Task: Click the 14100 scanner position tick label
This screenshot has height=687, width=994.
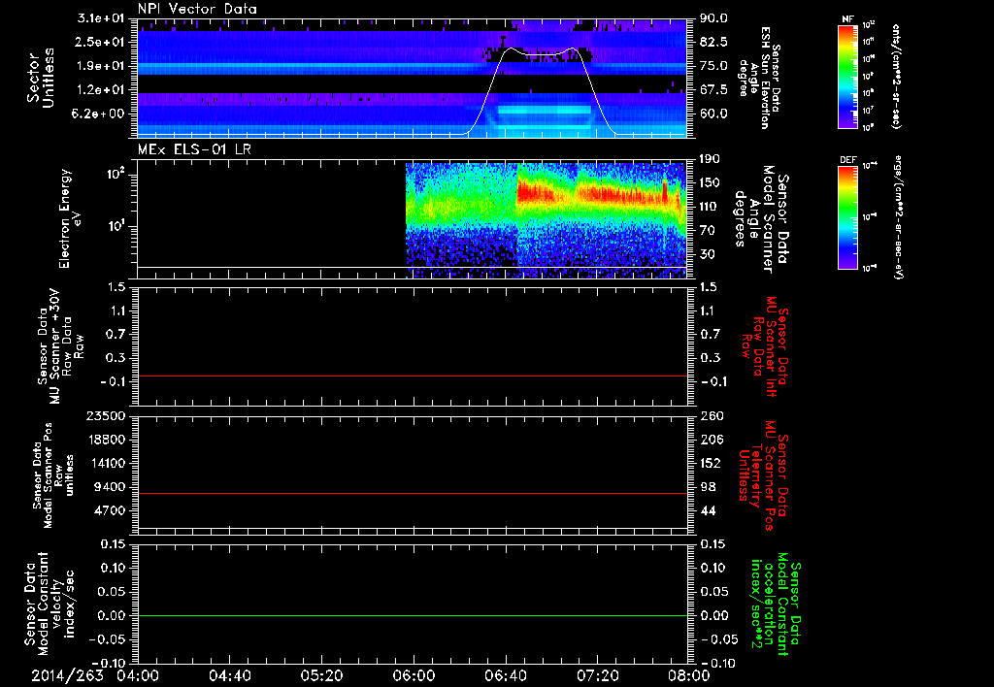Action: (x=106, y=463)
